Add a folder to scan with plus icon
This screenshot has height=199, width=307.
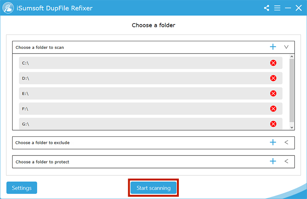click(273, 47)
